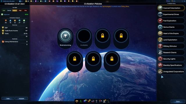This screenshot has height=104, width=186.
Task: Click the orange output icon above 40
Action: [x=6, y=21]
